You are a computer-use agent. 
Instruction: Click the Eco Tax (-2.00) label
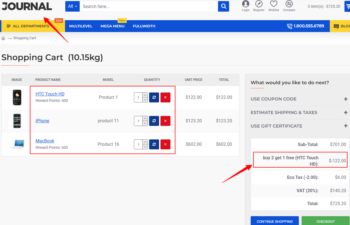click(303, 178)
